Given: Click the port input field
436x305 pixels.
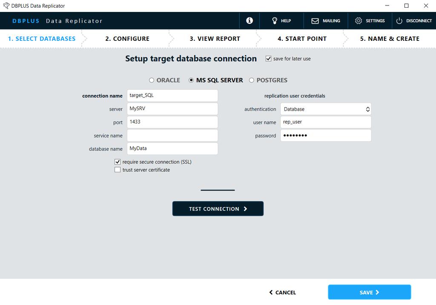Looking at the screenshot, I should [172, 122].
